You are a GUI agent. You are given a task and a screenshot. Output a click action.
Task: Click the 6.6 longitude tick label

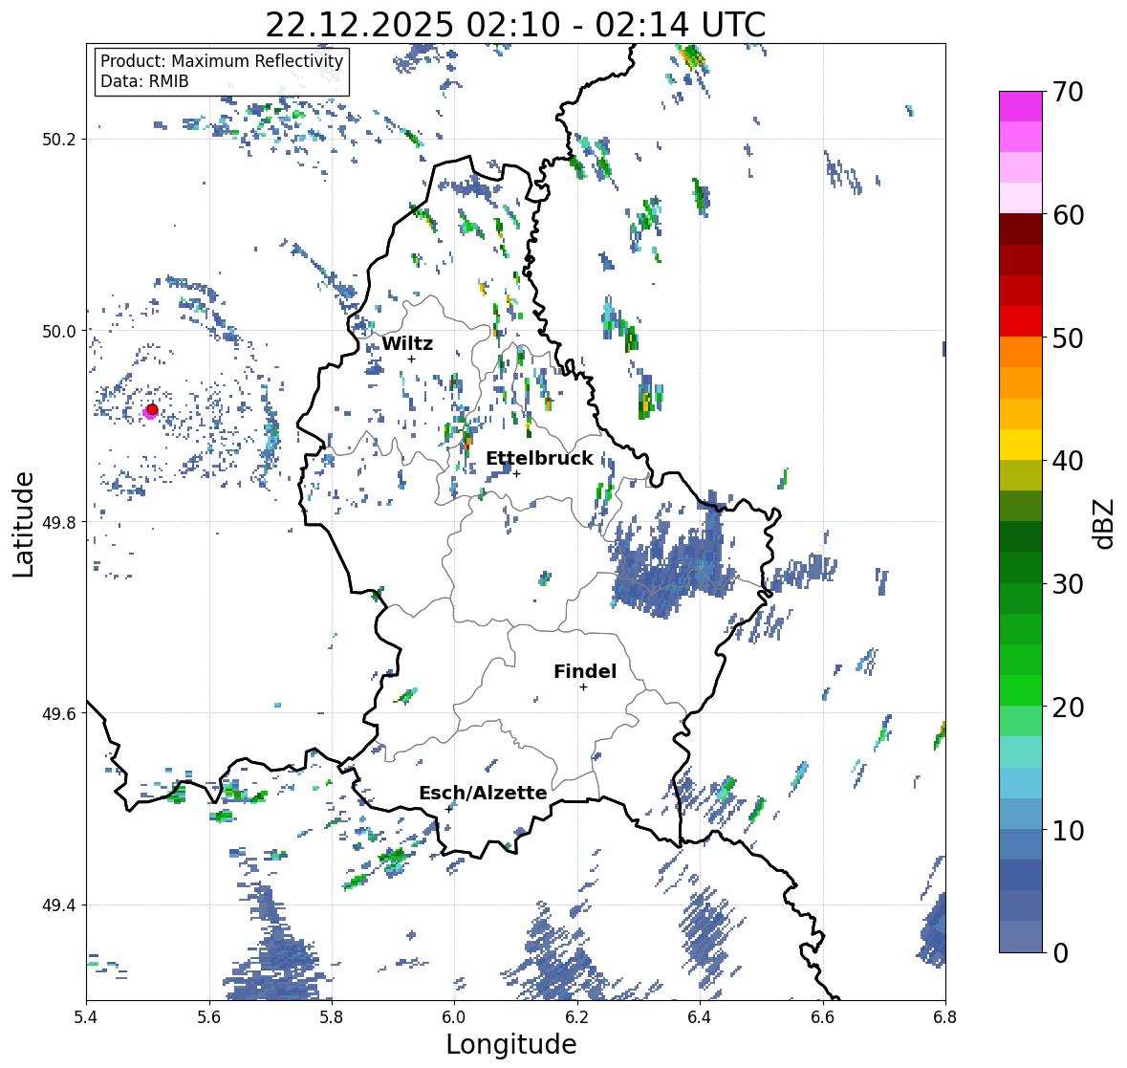coord(823,1016)
